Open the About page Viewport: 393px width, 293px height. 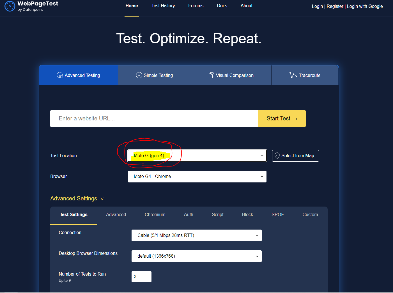coord(247,6)
